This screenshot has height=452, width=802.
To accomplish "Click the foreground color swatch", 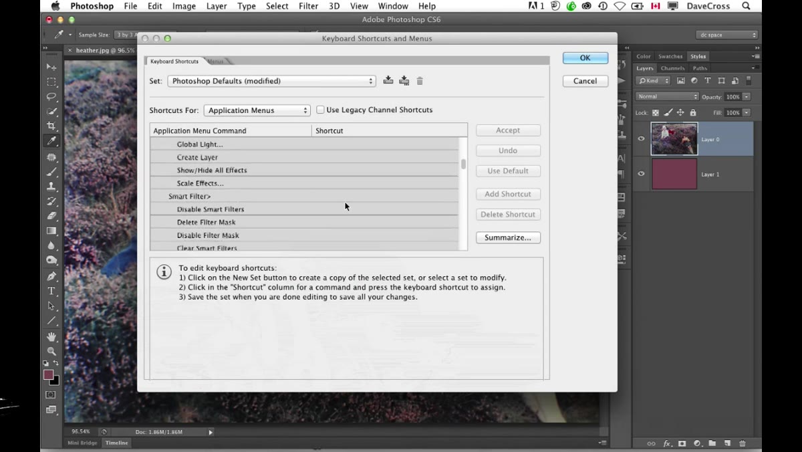I will [49, 374].
